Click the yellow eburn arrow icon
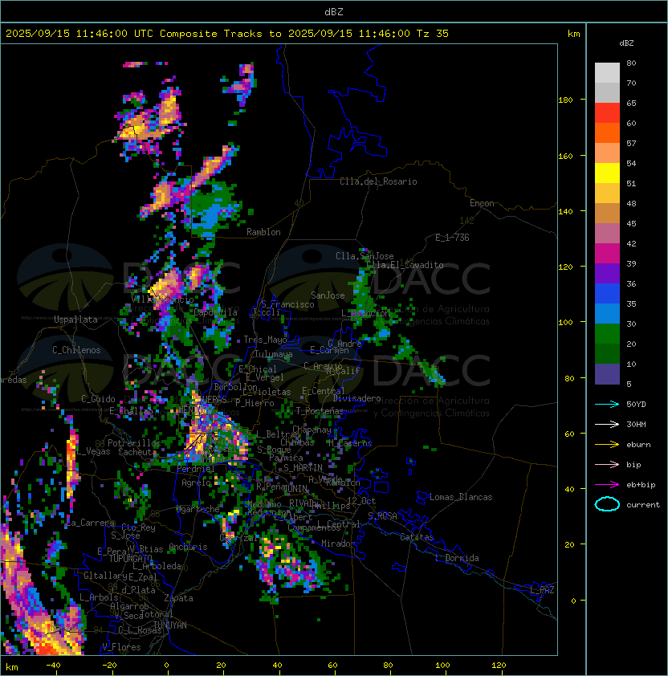This screenshot has width=668, height=676. (607, 445)
